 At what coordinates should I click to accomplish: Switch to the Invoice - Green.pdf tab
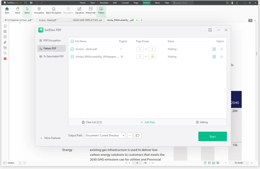pyautogui.click(x=48, y=20)
